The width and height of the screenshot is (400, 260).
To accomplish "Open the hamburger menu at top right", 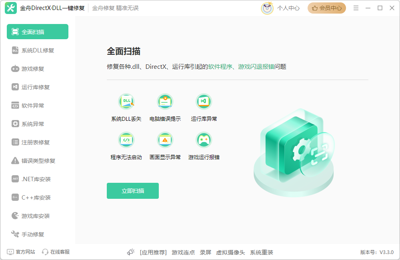I will pos(356,8).
